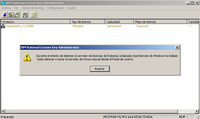Click the Cantidad column header
This screenshot has height=119, width=200.
pyautogui.click(x=193, y=22)
